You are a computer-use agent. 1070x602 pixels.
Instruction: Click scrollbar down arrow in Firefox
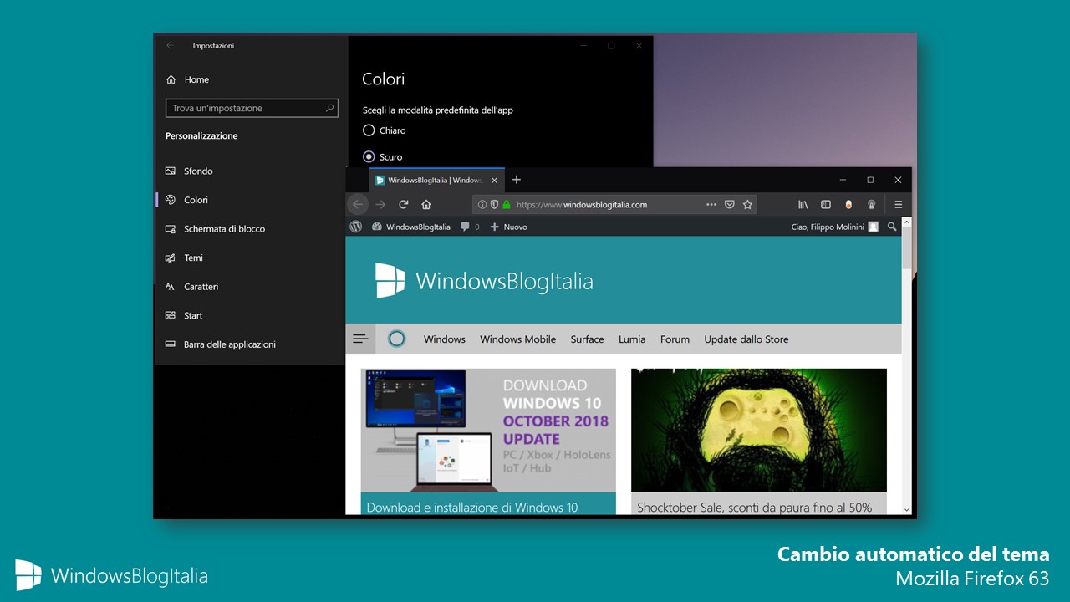[x=906, y=508]
